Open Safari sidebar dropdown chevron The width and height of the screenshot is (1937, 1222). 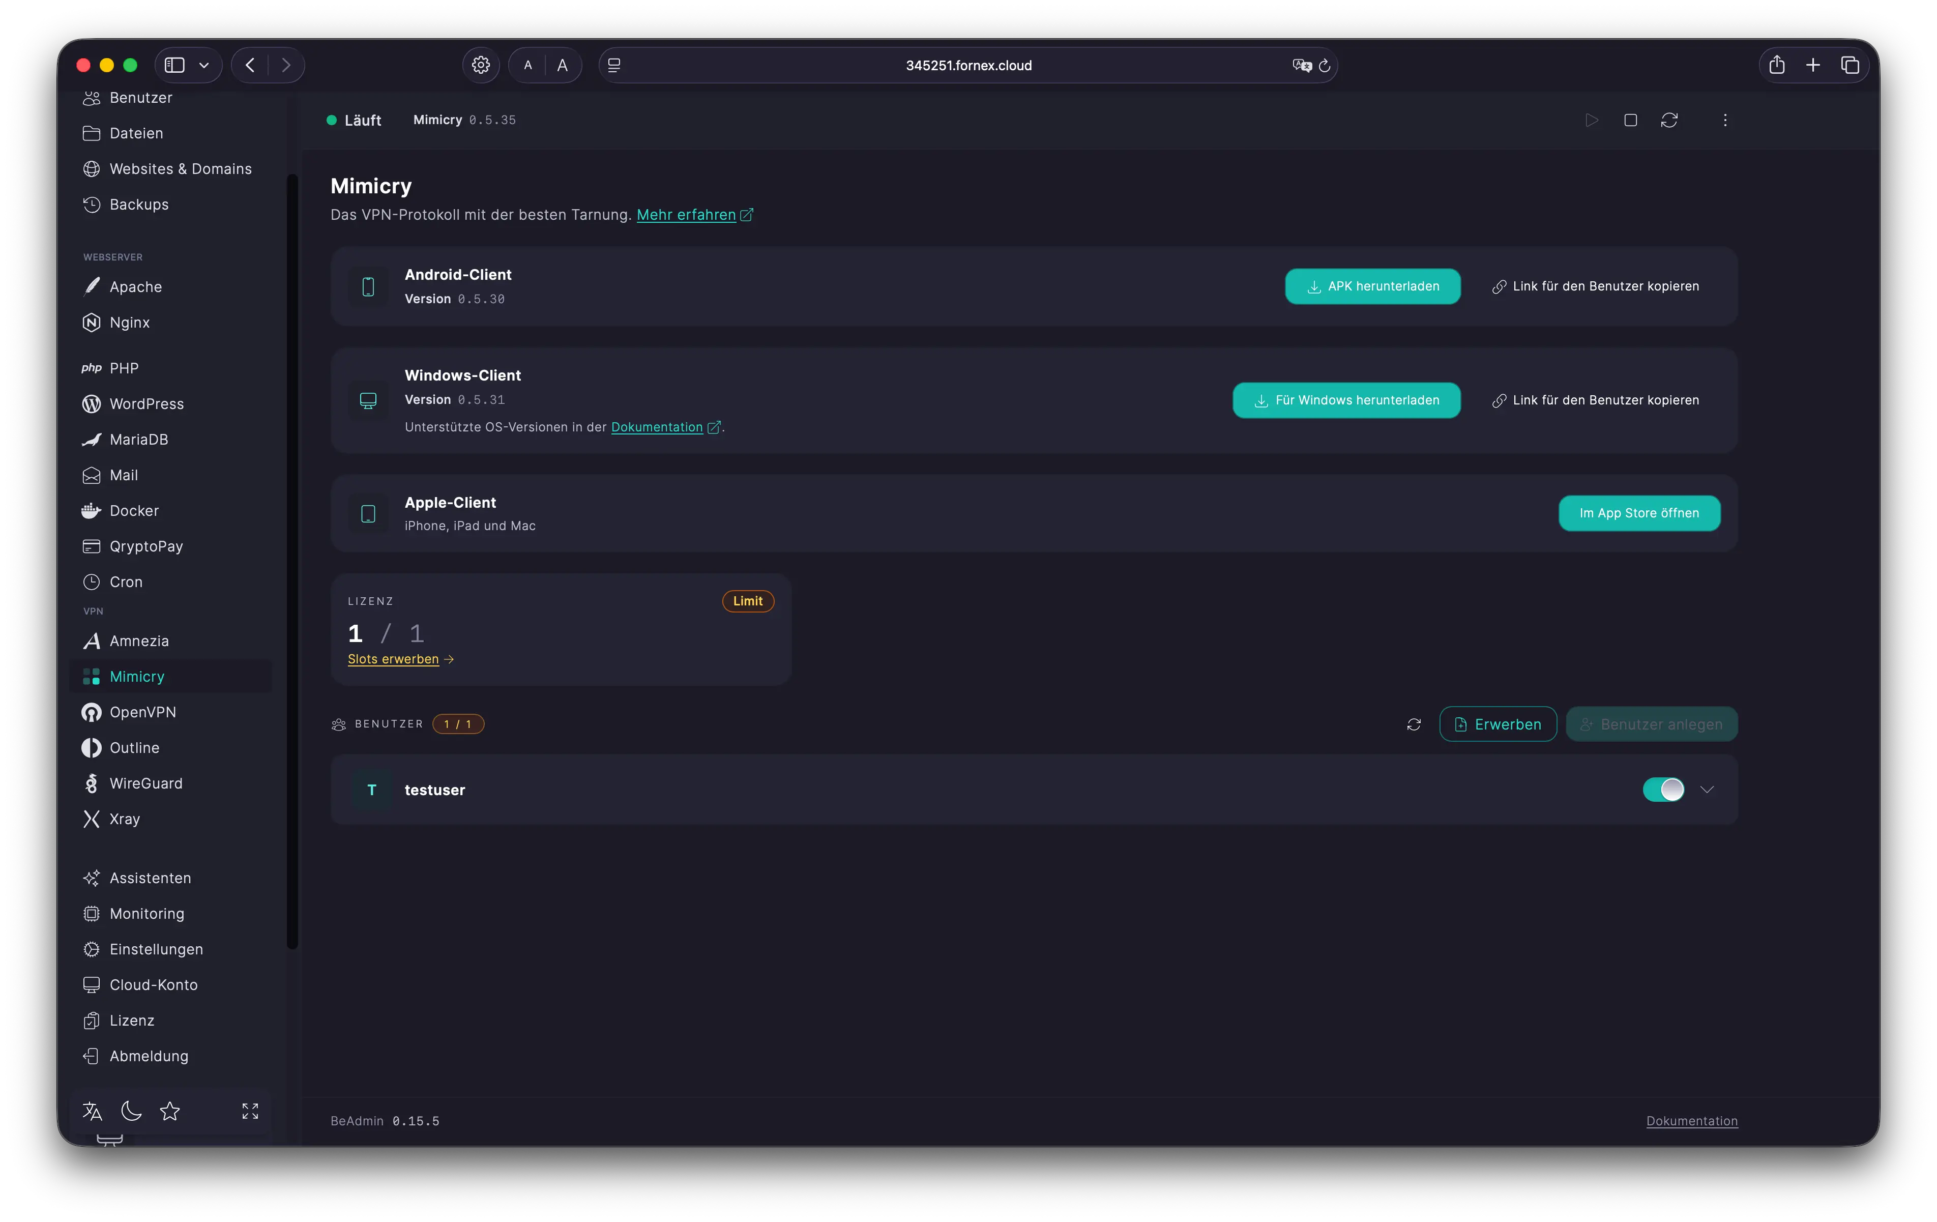pyautogui.click(x=204, y=65)
